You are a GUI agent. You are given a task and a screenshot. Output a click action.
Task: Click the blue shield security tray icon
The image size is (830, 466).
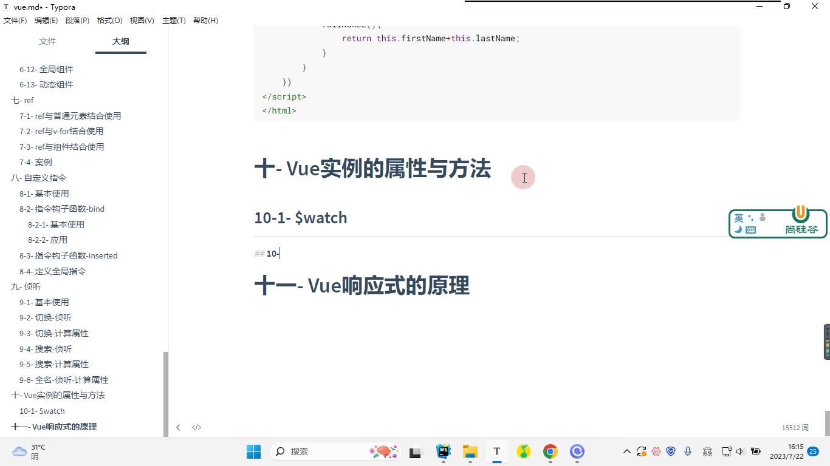[671, 451]
